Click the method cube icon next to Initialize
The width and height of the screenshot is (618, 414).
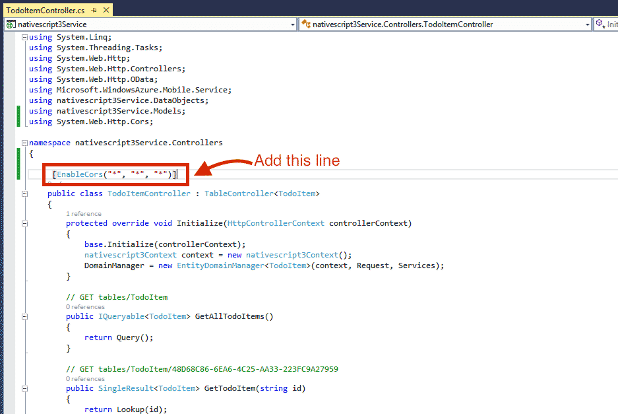tap(598, 24)
